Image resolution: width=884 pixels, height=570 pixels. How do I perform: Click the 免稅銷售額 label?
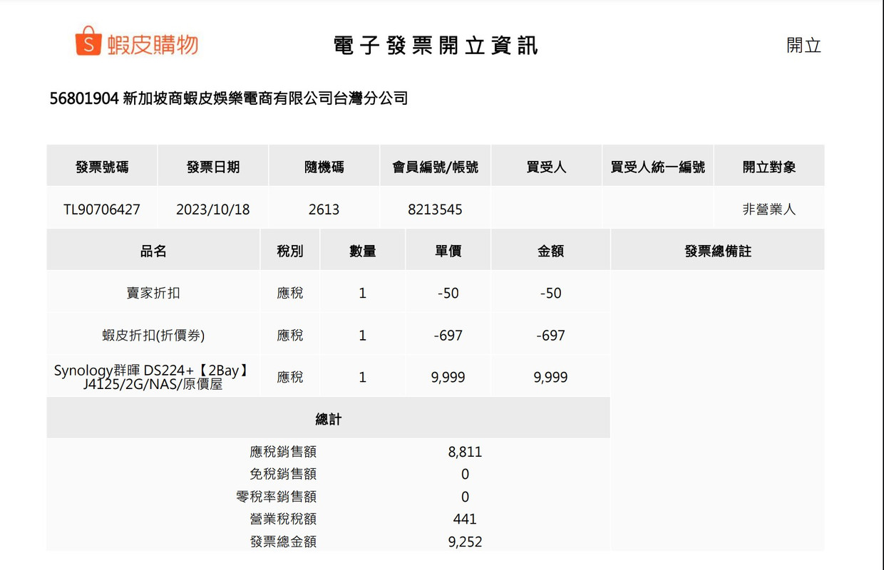tap(283, 474)
